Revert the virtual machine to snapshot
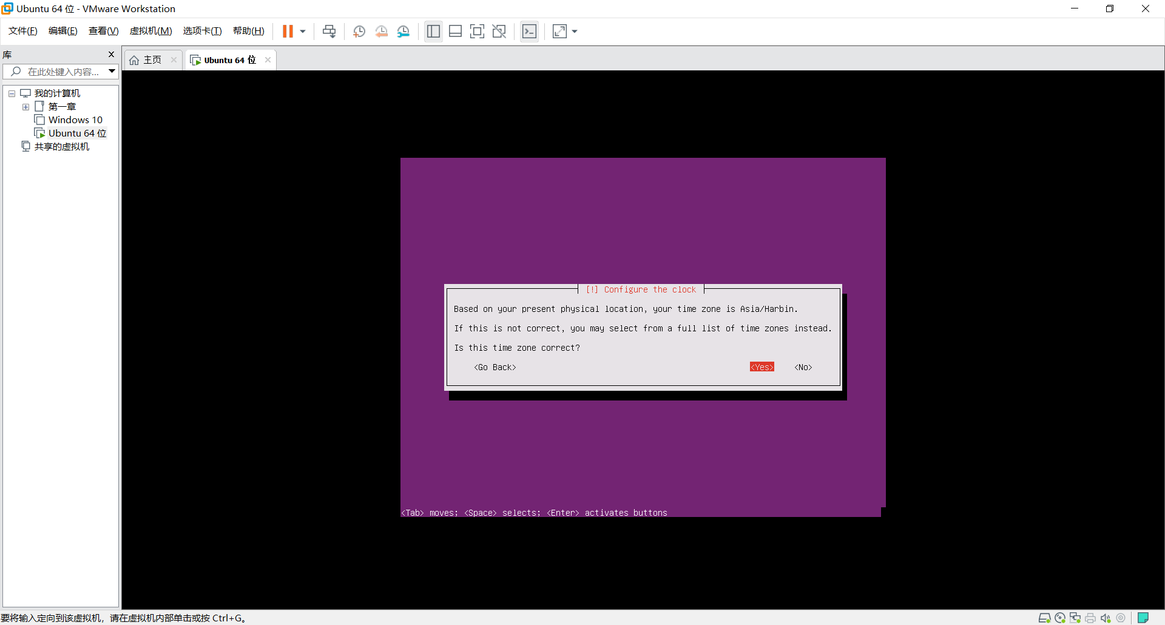This screenshot has width=1165, height=625. click(x=381, y=32)
